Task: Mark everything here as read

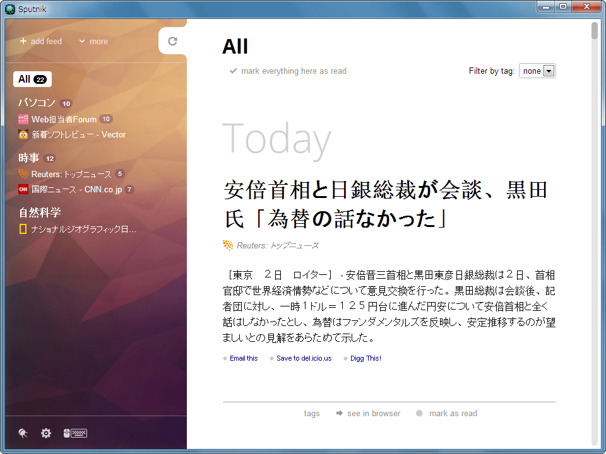Action: pos(288,71)
